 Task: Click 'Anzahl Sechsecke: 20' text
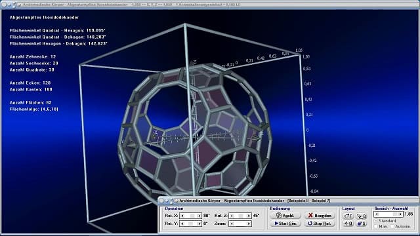33,63
